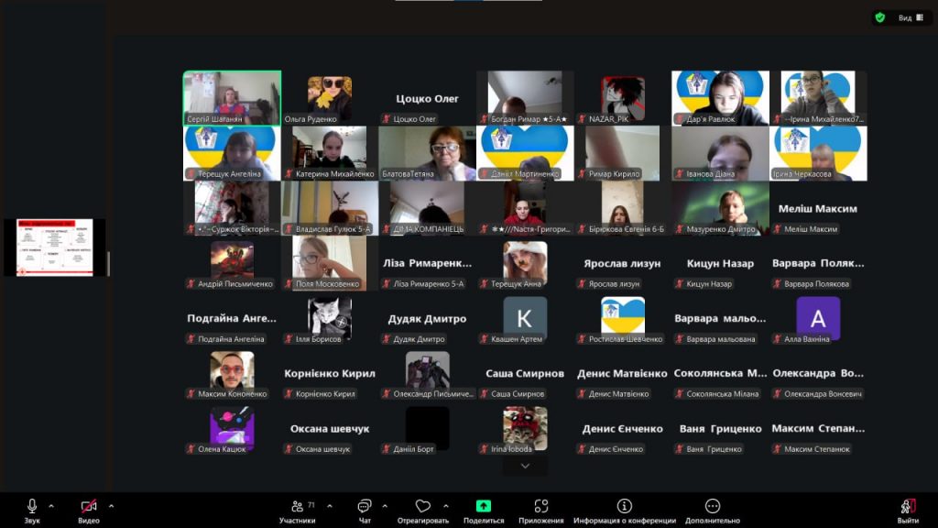938x528 pixels.
Task: Turn on camera with Видео button
Action: [89, 510]
